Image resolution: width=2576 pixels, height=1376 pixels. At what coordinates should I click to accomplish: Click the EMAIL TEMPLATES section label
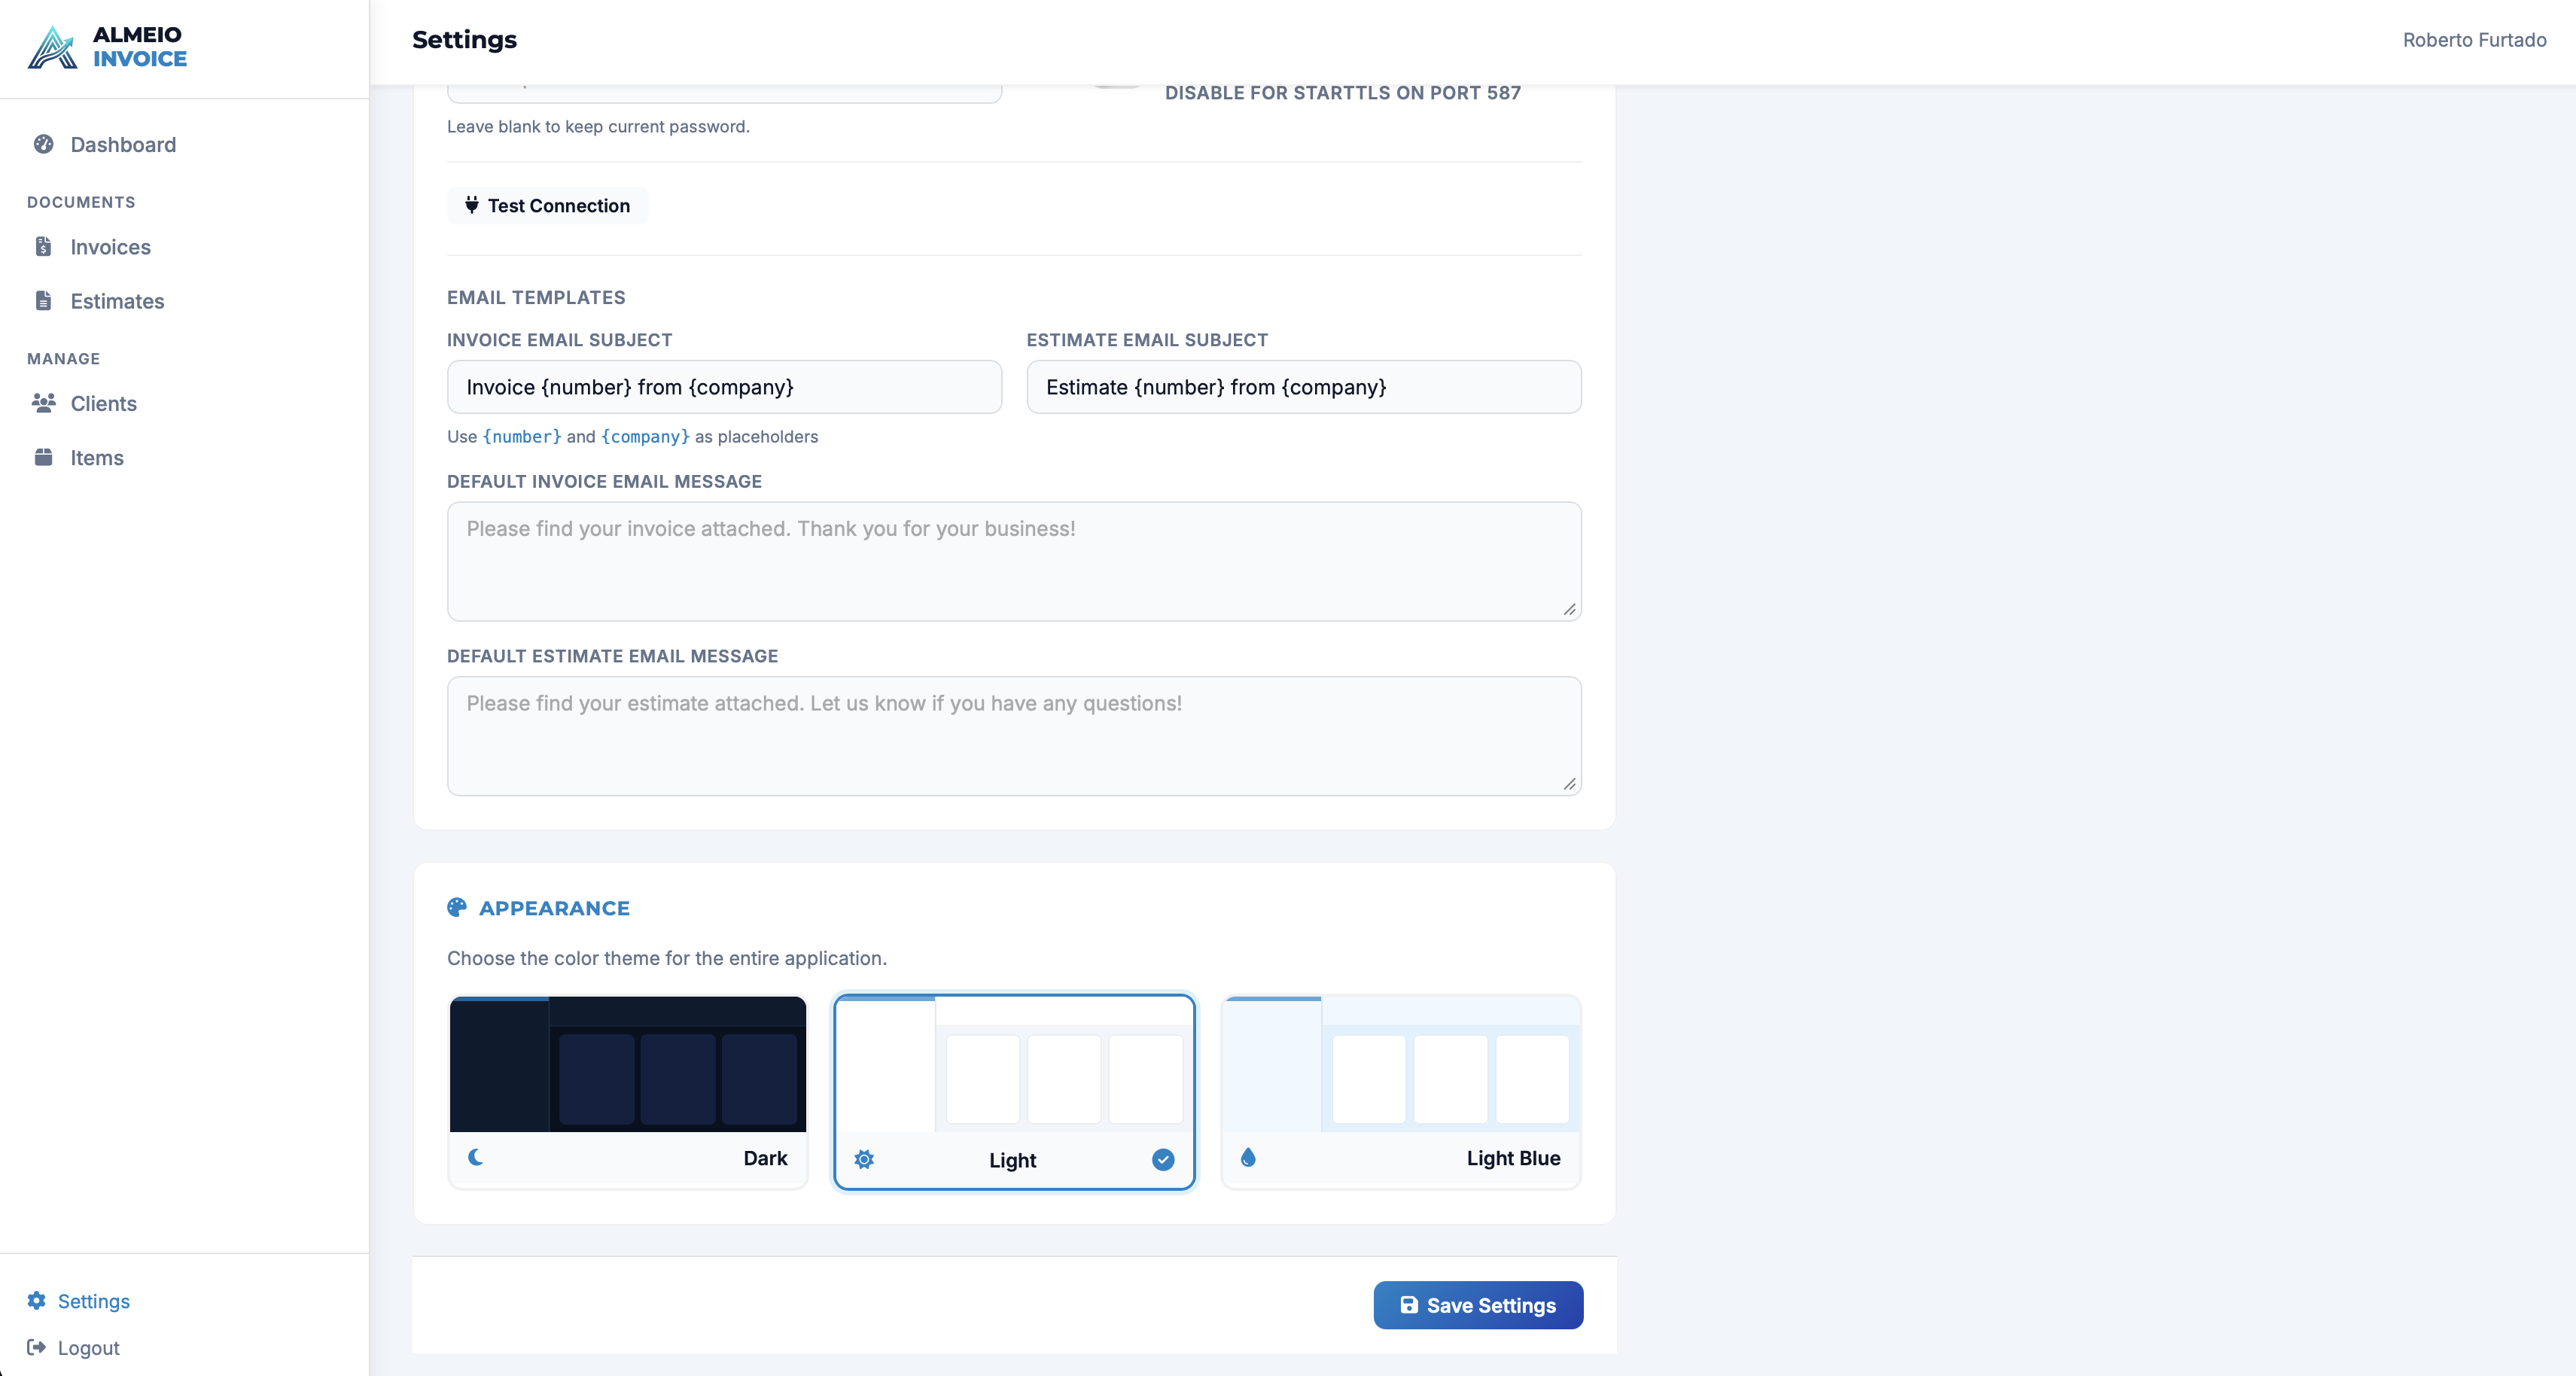[536, 297]
